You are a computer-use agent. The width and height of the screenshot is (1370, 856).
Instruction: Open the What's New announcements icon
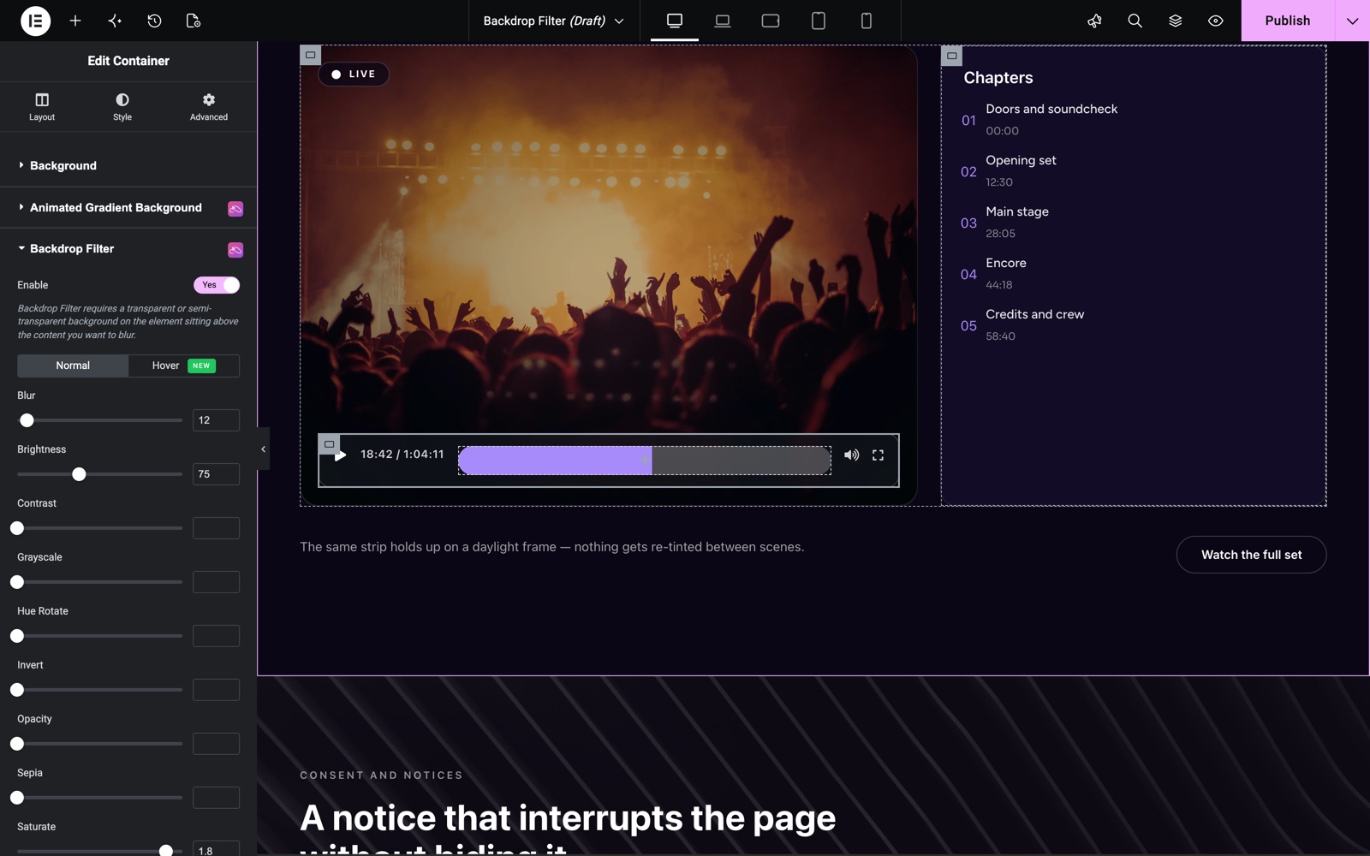click(x=1094, y=21)
